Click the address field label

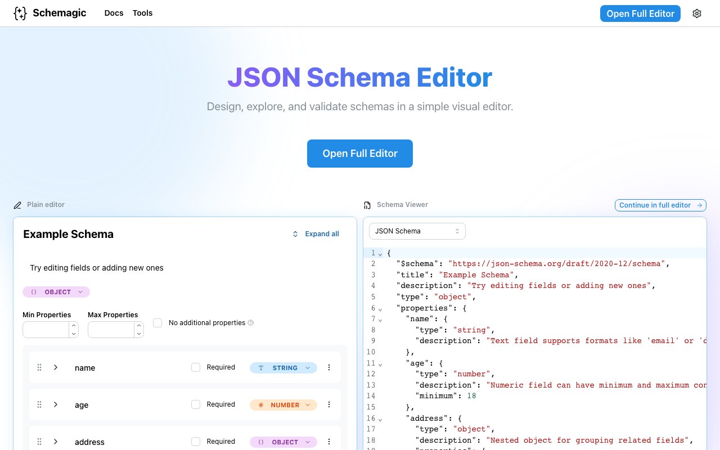pos(89,442)
